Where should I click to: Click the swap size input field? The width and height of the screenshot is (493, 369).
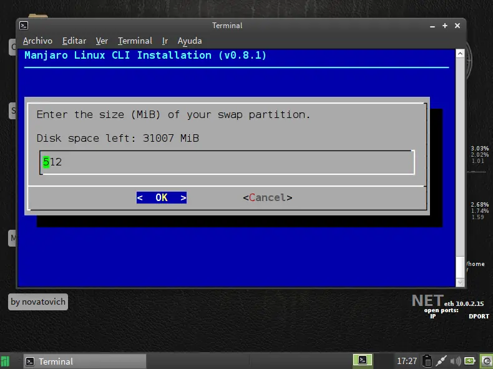click(227, 162)
